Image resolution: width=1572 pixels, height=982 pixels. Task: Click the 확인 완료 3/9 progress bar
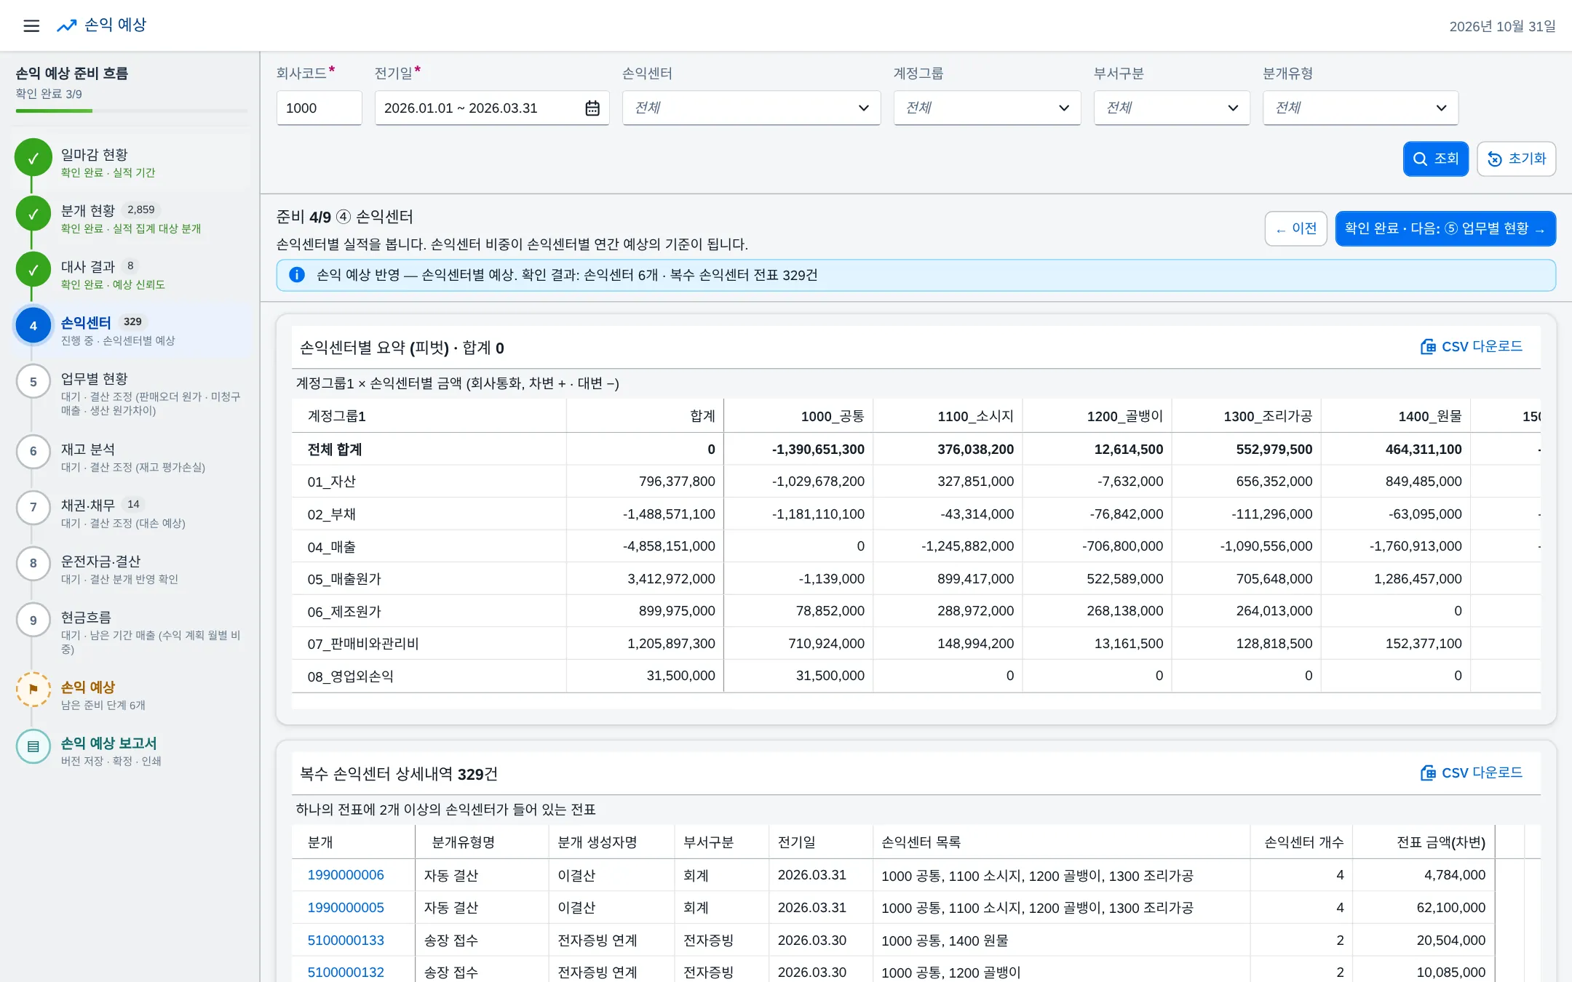tap(132, 111)
